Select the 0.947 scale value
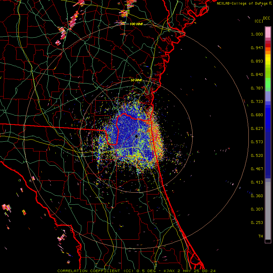 (x=257, y=48)
